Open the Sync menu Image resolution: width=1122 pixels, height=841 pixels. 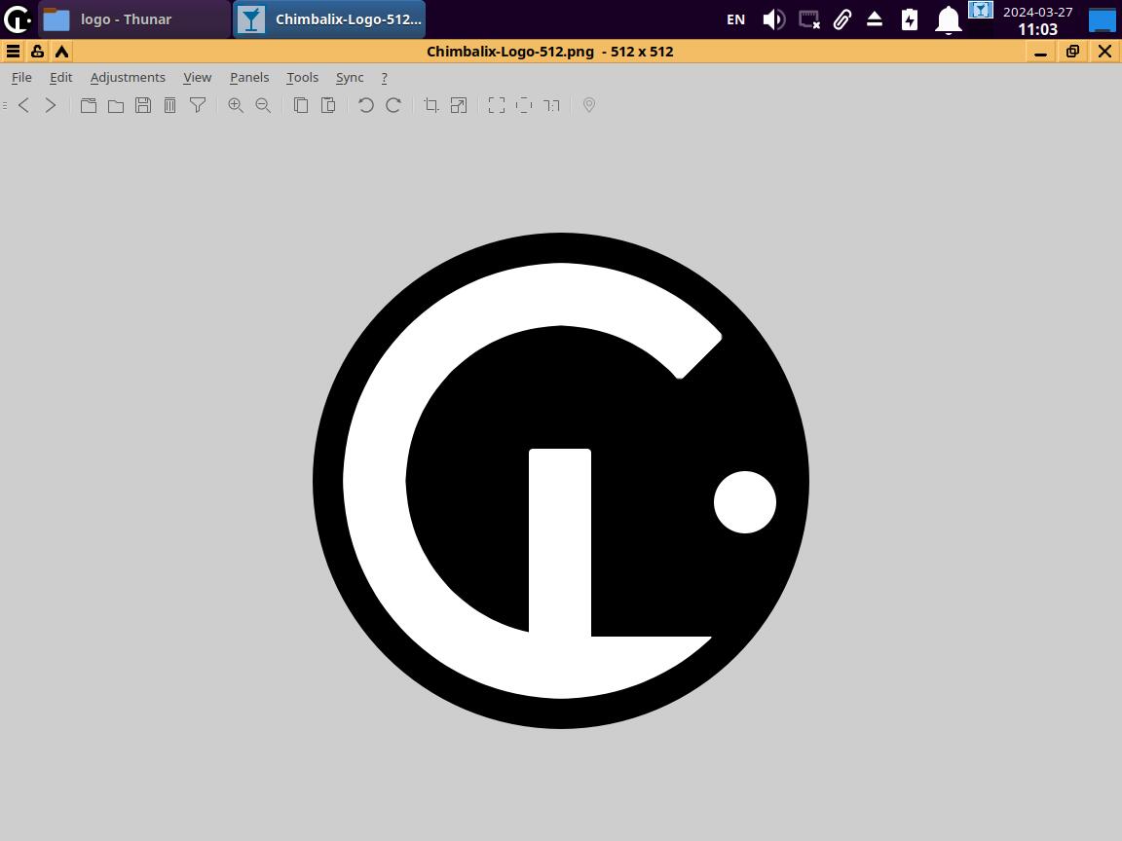(x=350, y=77)
